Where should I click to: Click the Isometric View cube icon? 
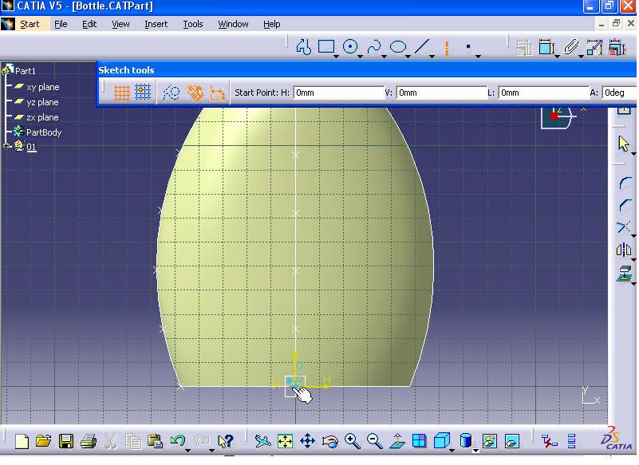[441, 440]
